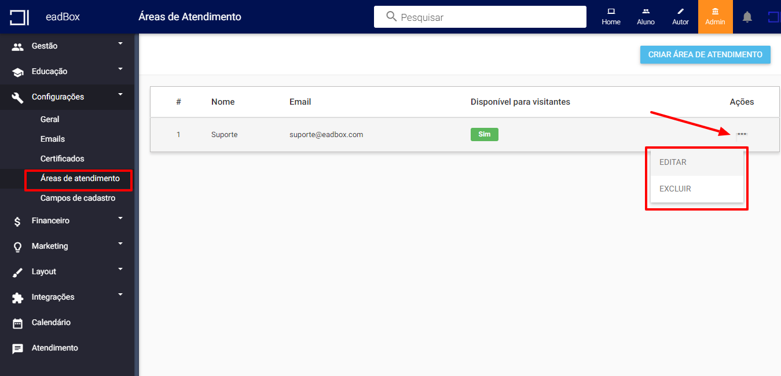Expand the Financeiro menu arrow
Image resolution: width=781 pixels, height=376 pixels.
[x=120, y=218]
